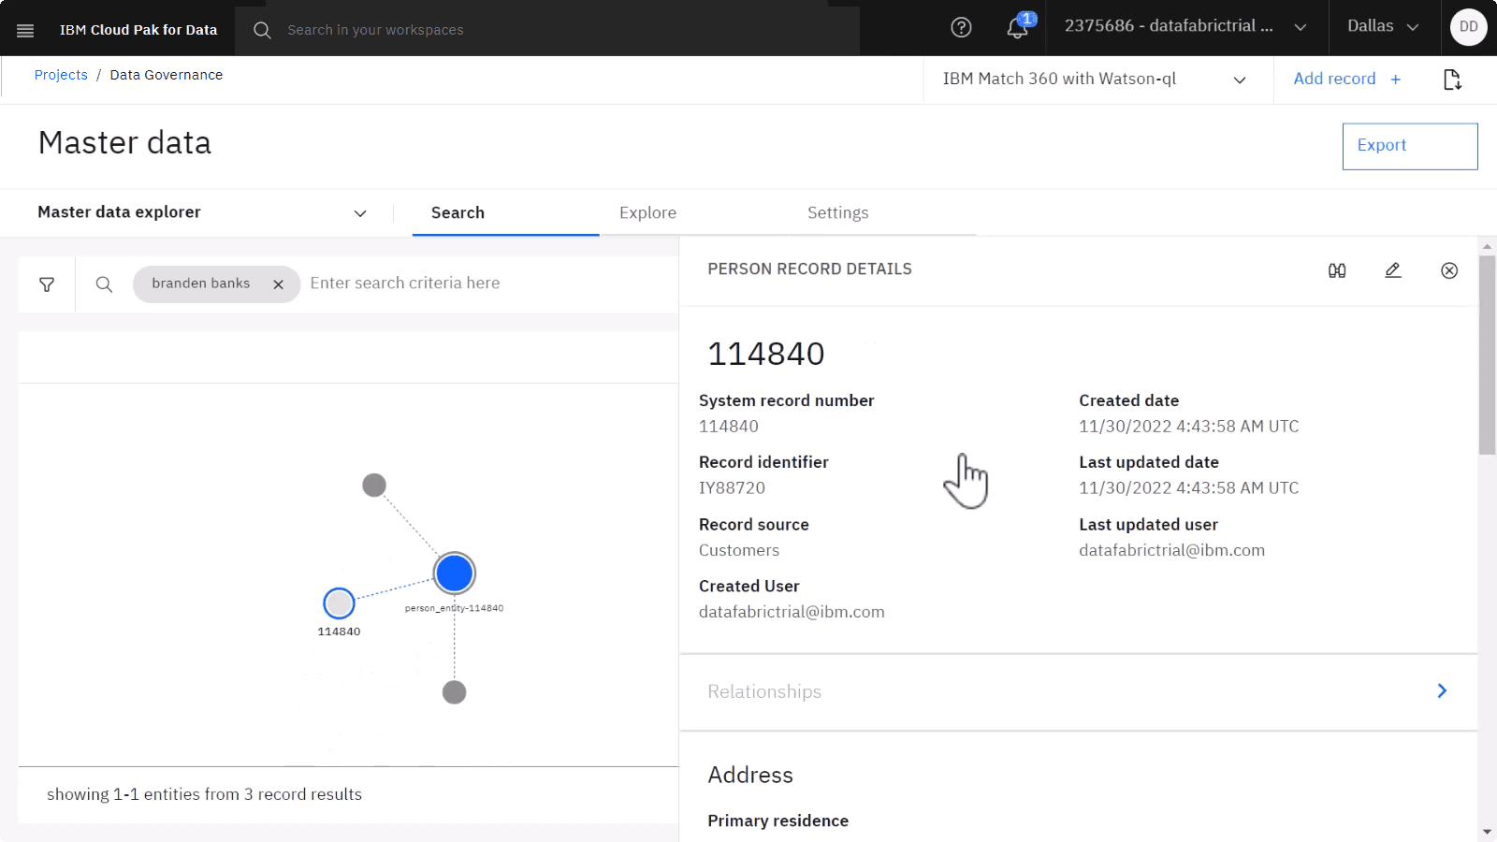Go to the Projects breadcrumb link
The height and width of the screenshot is (842, 1497).
point(61,76)
